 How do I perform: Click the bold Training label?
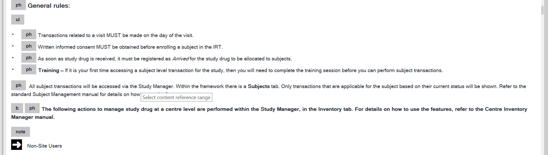pos(49,70)
